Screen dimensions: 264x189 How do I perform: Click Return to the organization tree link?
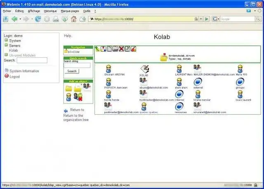tap(76, 118)
